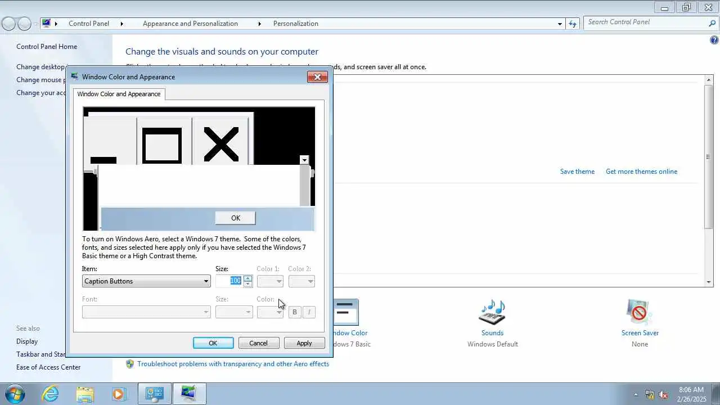Click the Cancel button
The height and width of the screenshot is (405, 720).
pos(259,343)
